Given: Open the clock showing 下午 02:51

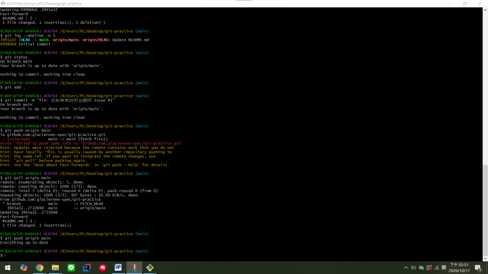Looking at the screenshot, I should coord(459,267).
